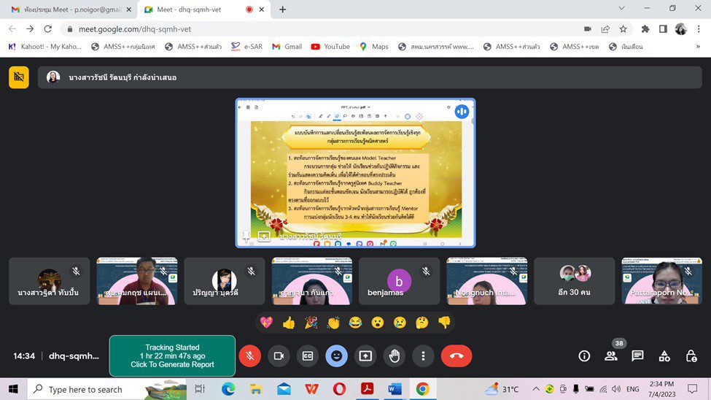Bookmark this page with the star icon
This screenshot has width=711, height=400.
tap(623, 29)
